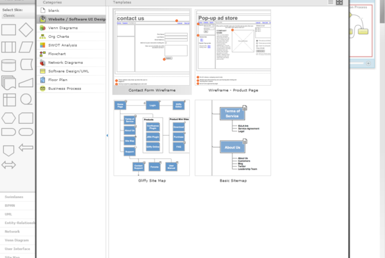Choose the Contact Form Wireframe template
This screenshot has width=385, height=258.
(152, 51)
